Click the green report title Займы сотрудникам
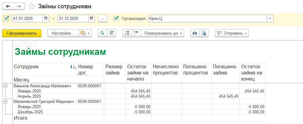The height and width of the screenshot is (124, 303). tap(60, 52)
